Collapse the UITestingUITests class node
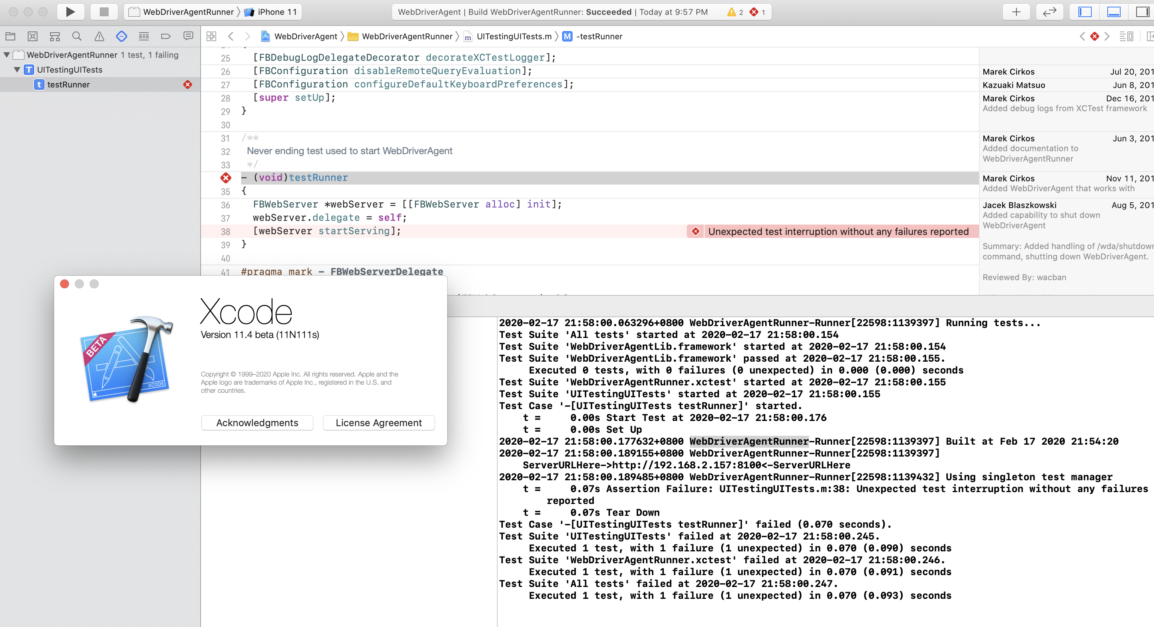This screenshot has width=1154, height=627. [x=17, y=70]
